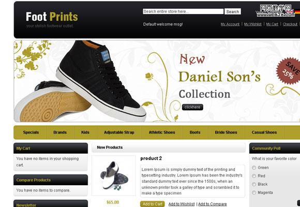Add product 2 to cart
This screenshot has height=207, width=300.
coord(153,204)
